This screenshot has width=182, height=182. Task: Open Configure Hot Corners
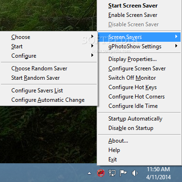coord(139,97)
